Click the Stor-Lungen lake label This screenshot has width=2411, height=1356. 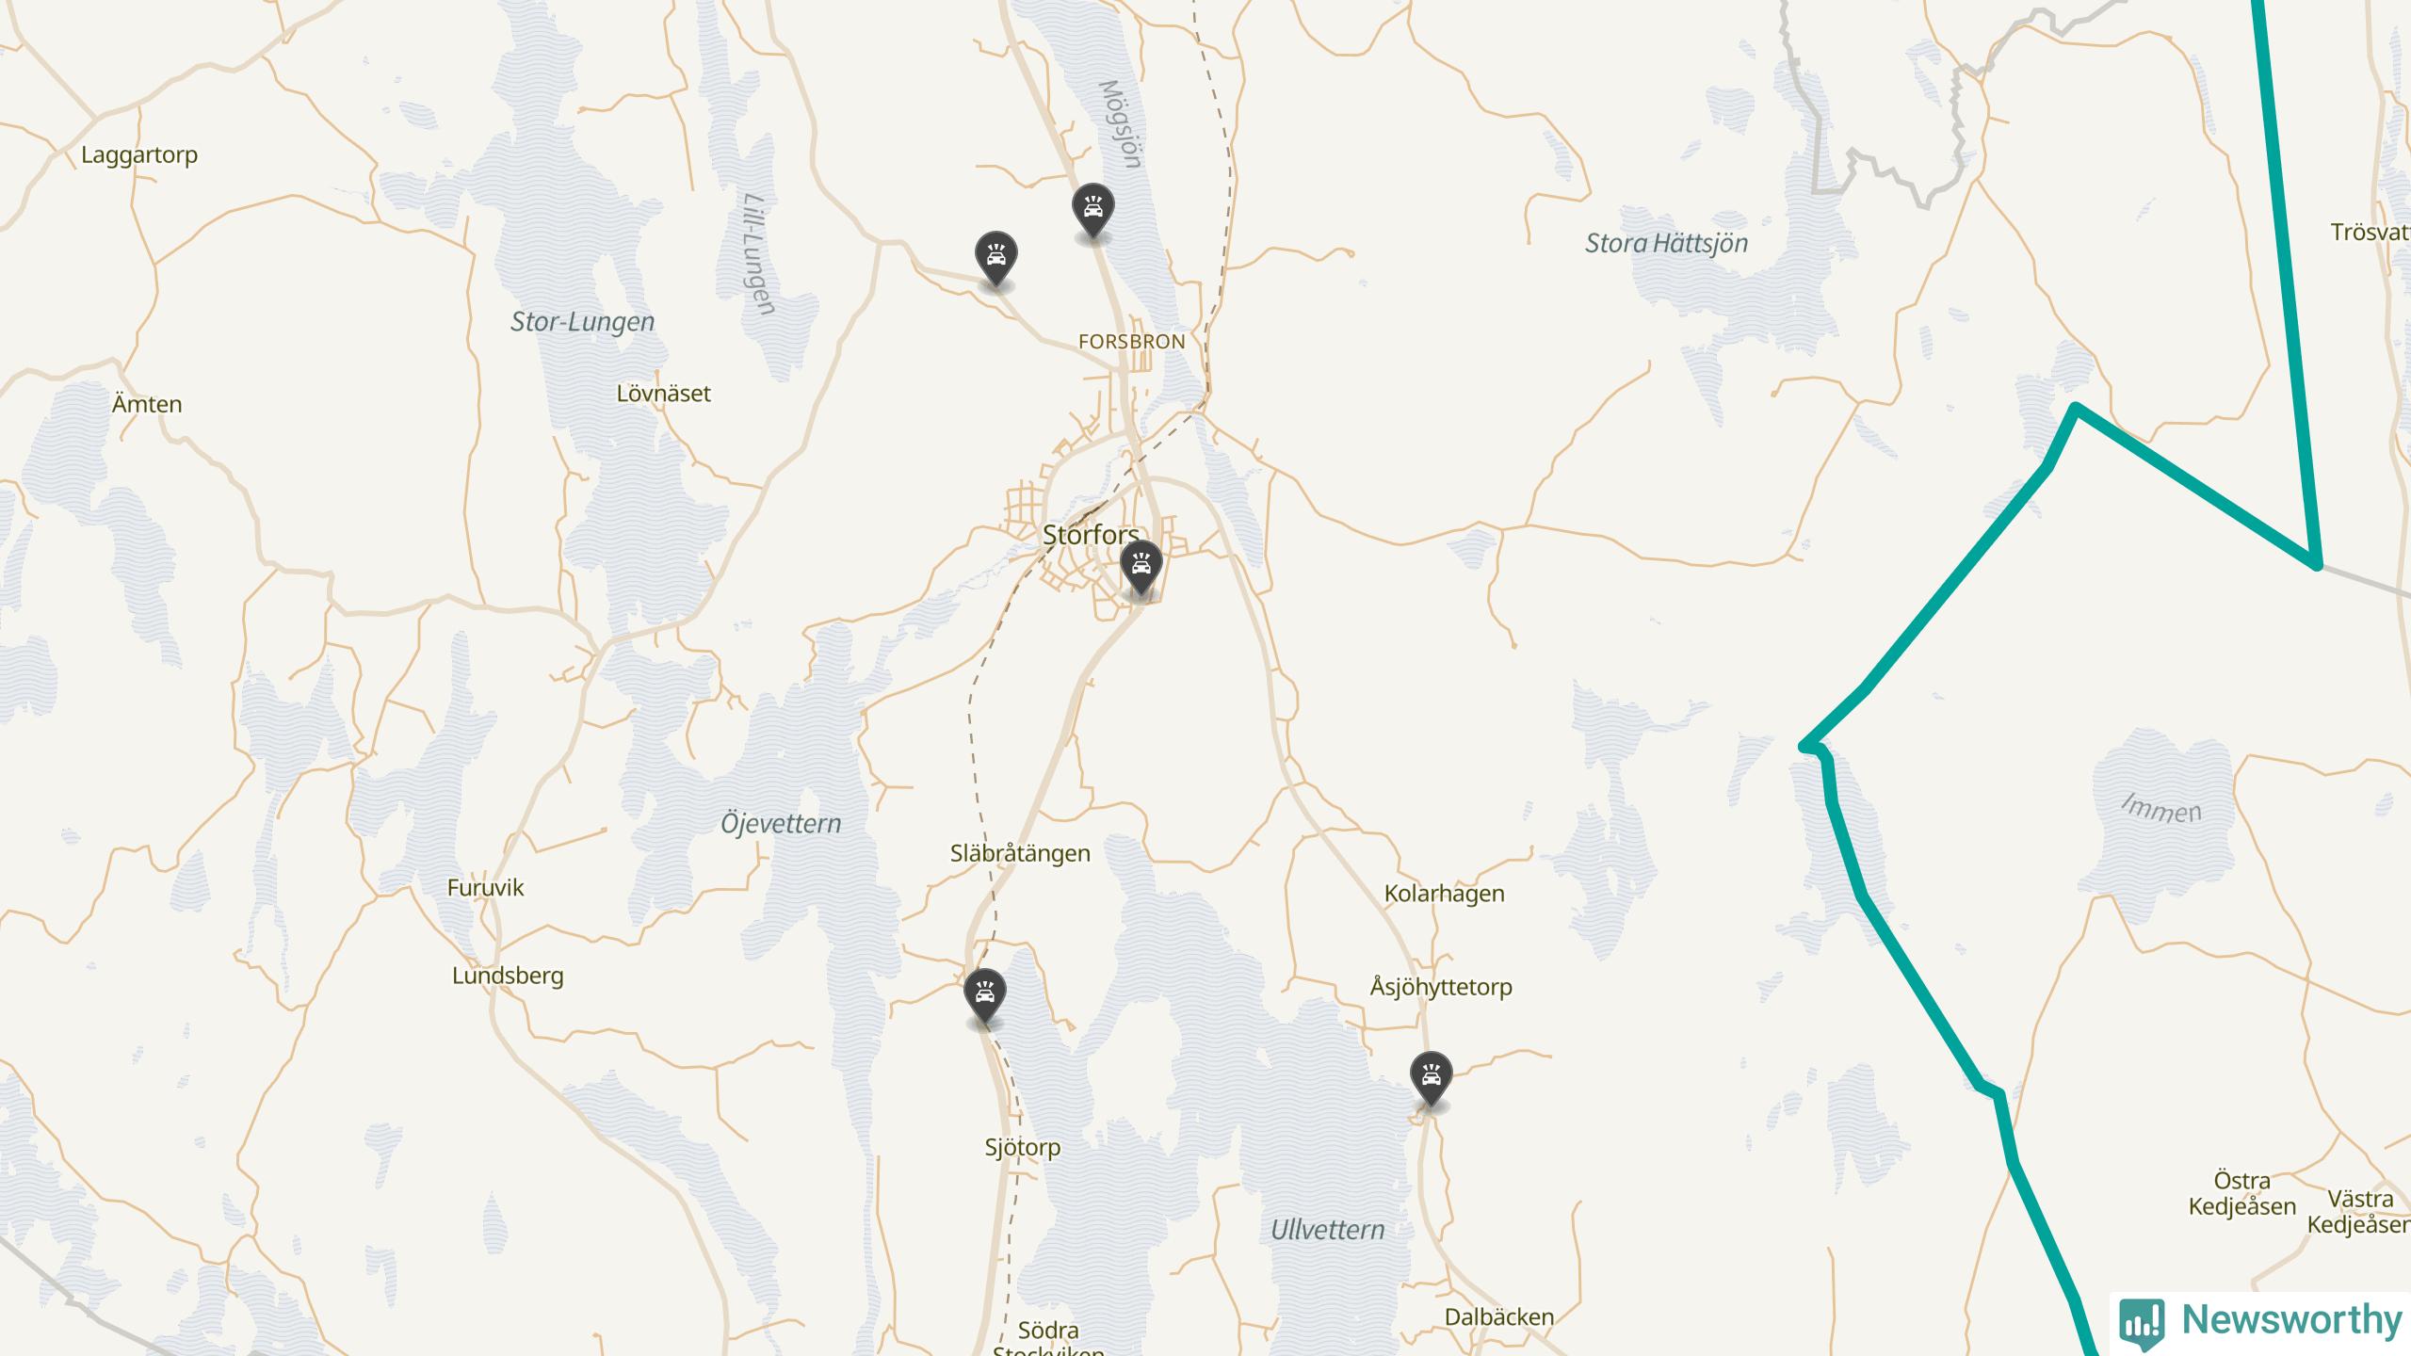[x=582, y=322]
